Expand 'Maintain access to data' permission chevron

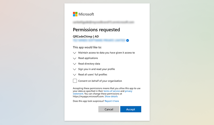(x=75, y=53)
